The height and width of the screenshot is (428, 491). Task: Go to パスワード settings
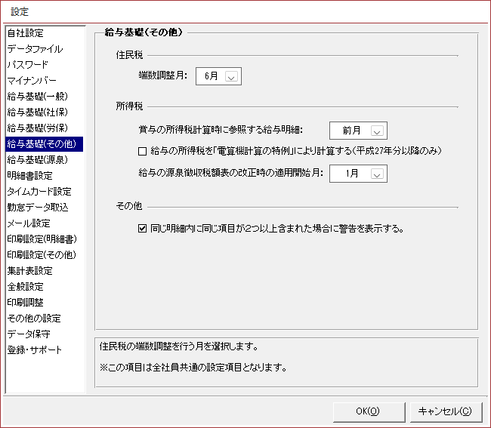27,65
